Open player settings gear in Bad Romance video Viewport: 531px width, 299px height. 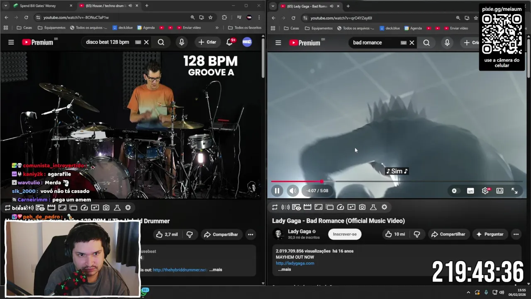tap(485, 191)
